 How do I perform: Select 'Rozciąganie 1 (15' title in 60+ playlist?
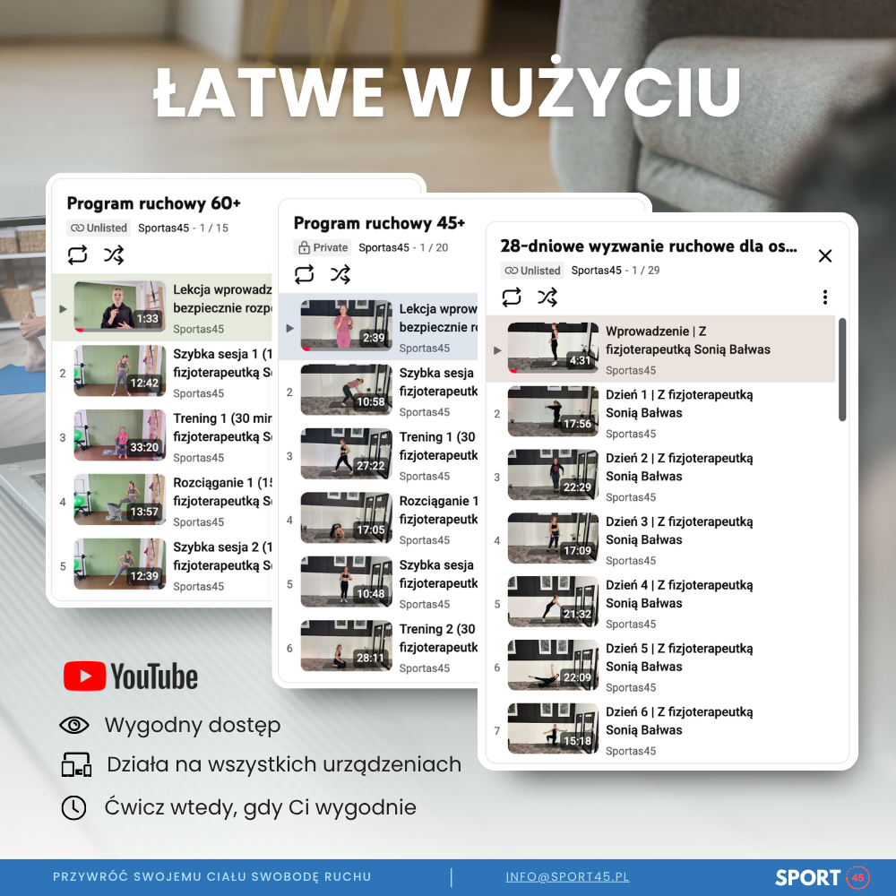(222, 492)
